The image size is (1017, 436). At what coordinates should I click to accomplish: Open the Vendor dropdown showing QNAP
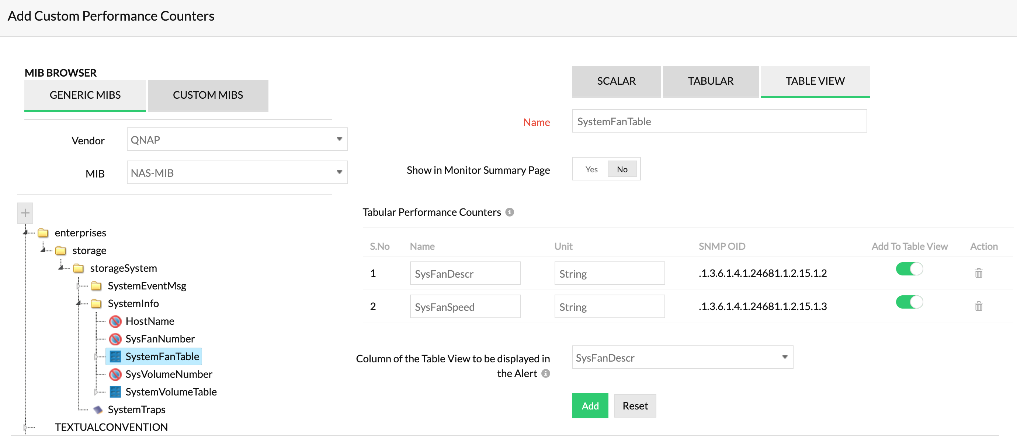237,139
